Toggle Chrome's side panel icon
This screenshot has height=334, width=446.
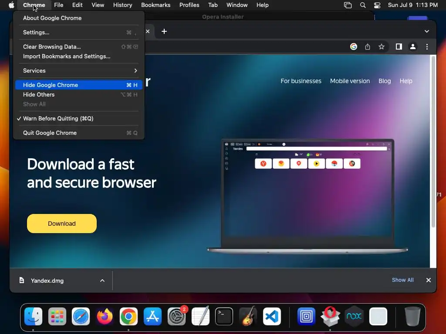click(399, 47)
